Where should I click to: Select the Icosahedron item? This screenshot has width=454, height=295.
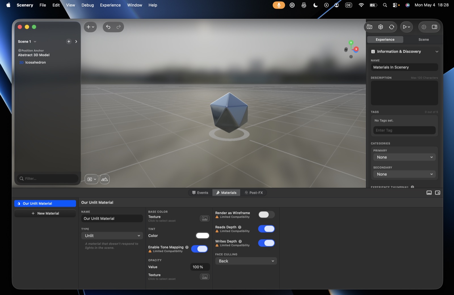(35, 62)
